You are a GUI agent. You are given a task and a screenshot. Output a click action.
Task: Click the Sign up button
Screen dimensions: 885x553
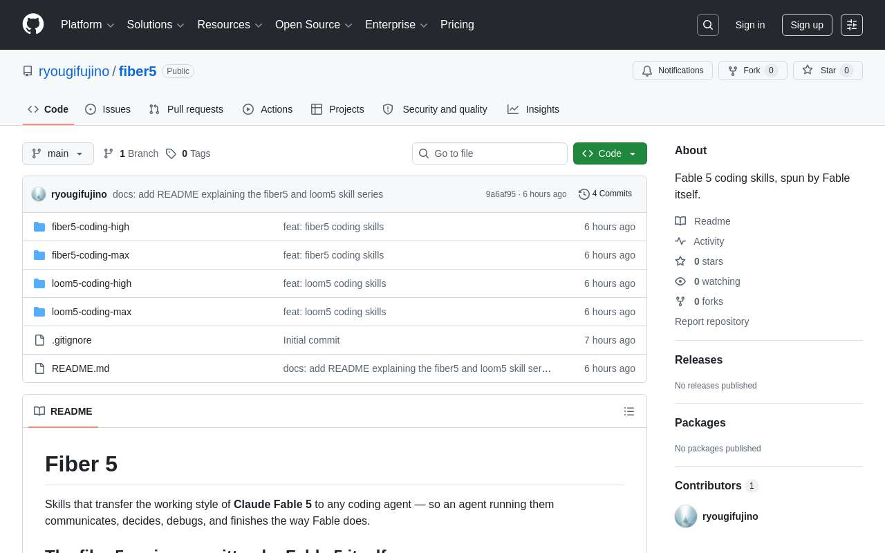807,25
